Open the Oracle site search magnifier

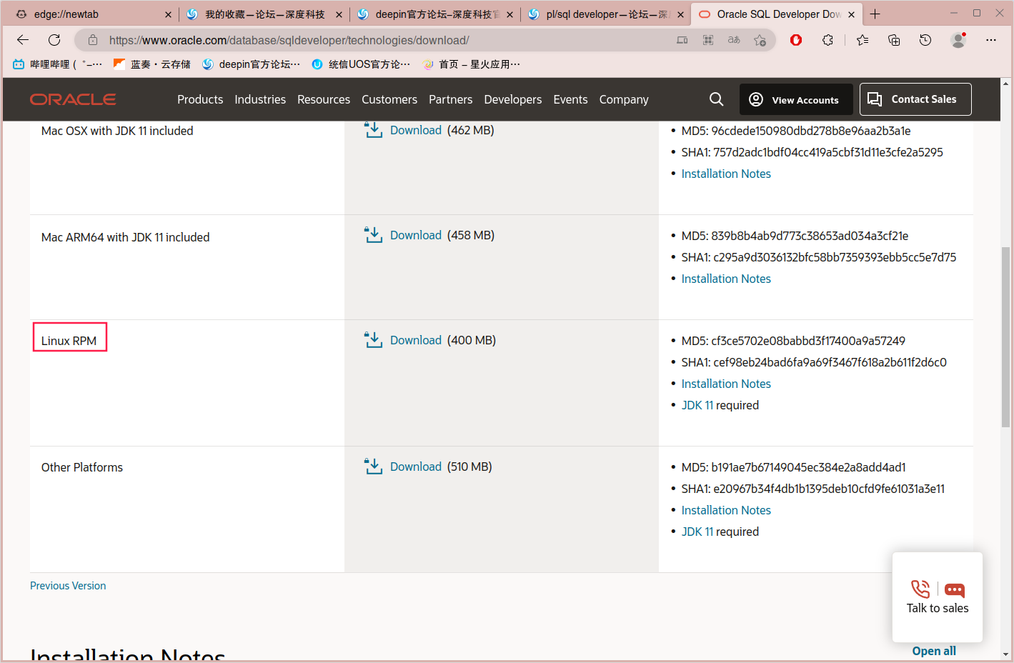[717, 99]
